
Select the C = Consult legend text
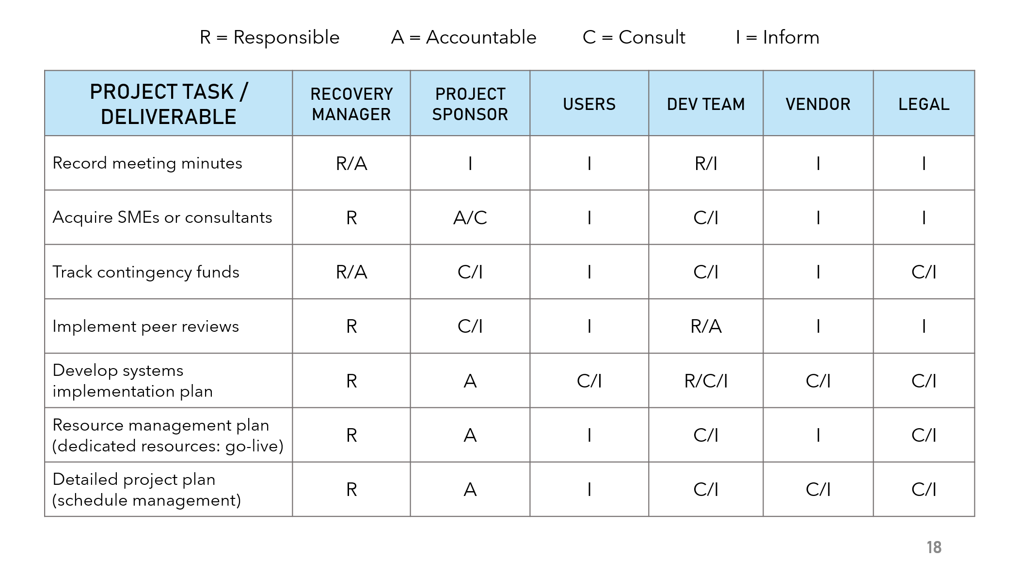pos(634,37)
